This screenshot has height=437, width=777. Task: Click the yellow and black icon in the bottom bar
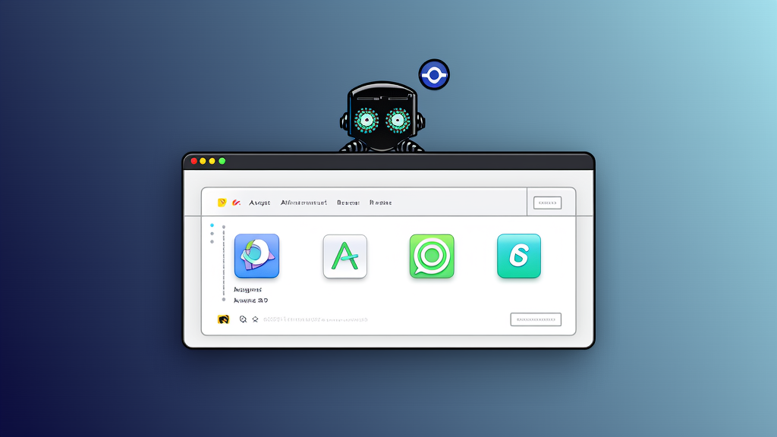coord(223,319)
